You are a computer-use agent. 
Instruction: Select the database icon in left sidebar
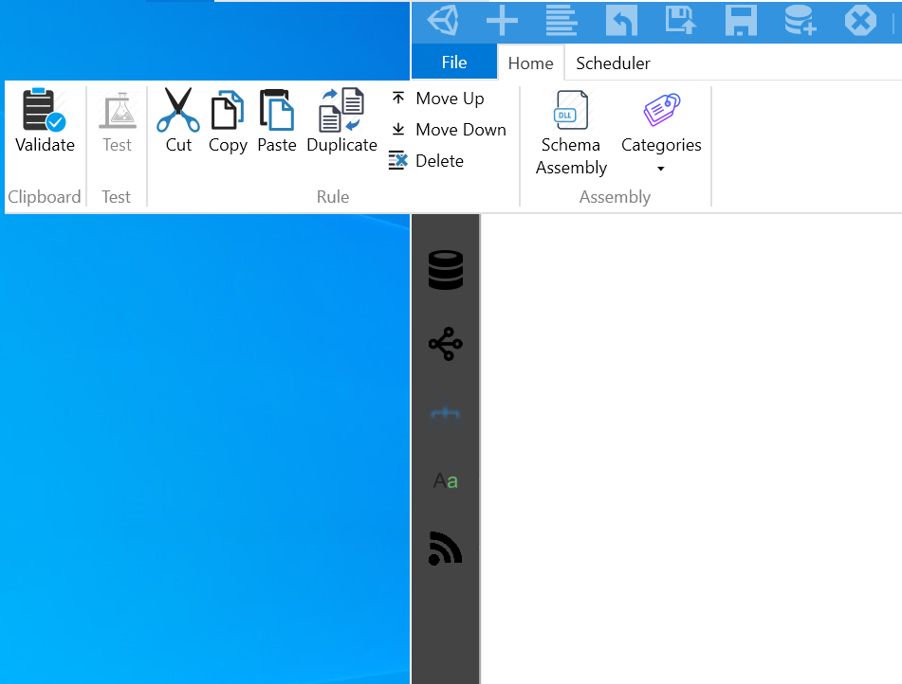[x=444, y=269]
